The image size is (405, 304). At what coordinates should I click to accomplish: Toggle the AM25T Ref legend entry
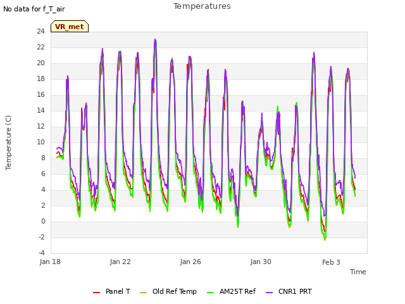(x=231, y=291)
